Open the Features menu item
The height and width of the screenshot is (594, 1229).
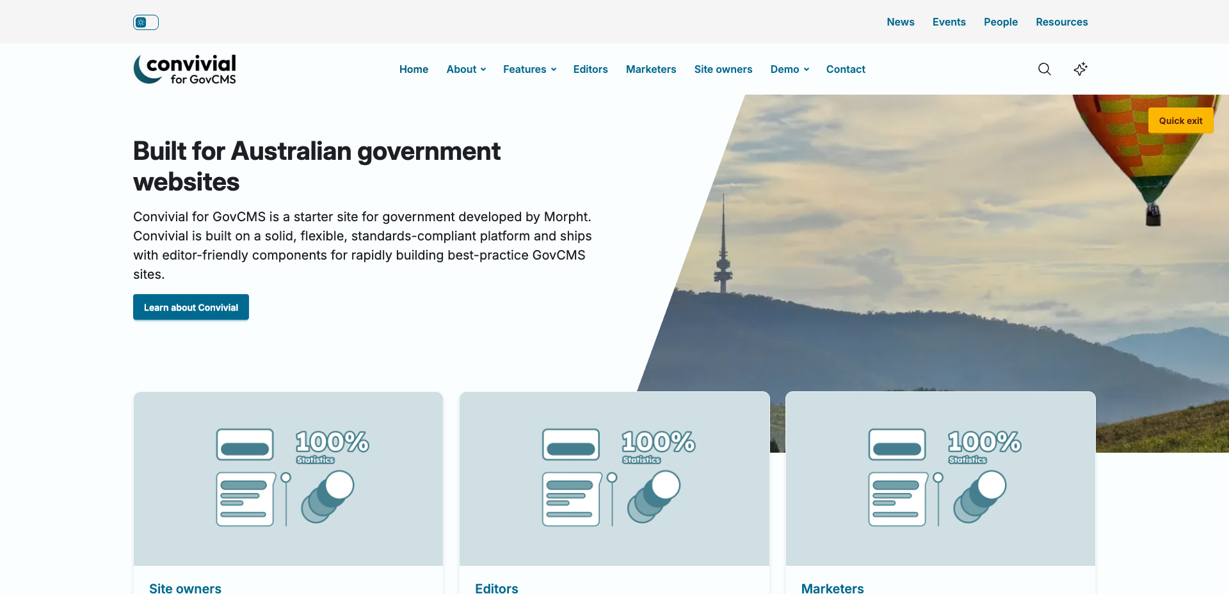pos(525,69)
